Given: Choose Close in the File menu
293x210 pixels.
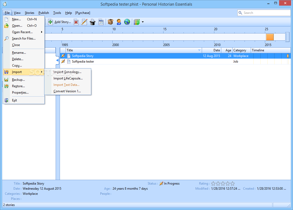Looking at the screenshot, I should coord(24,45).
